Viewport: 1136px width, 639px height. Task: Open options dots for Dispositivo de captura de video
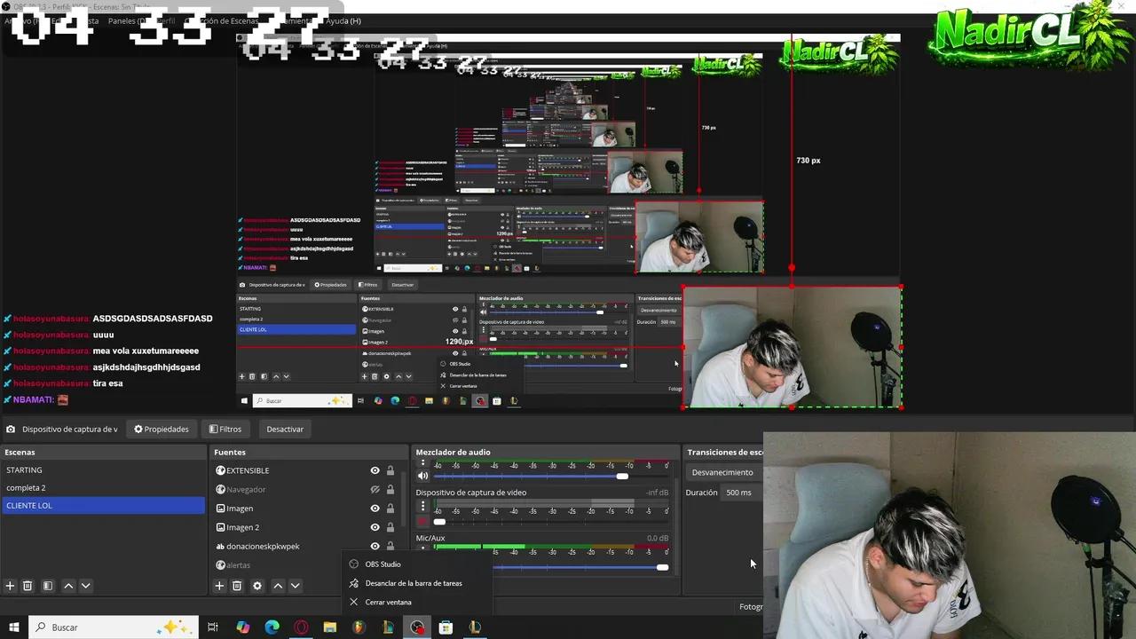click(x=422, y=507)
